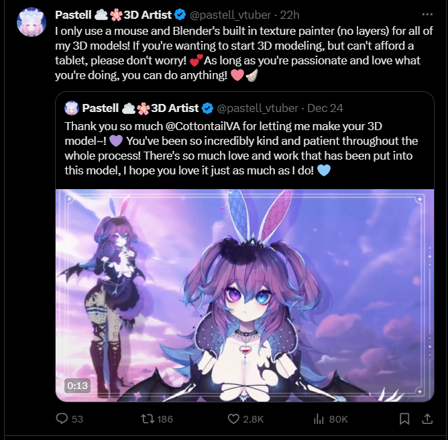
Task: Share the tweet via upload icon
Action: click(x=427, y=419)
